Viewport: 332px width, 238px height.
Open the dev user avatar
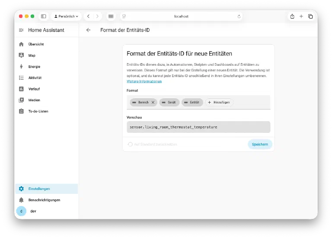click(21, 211)
